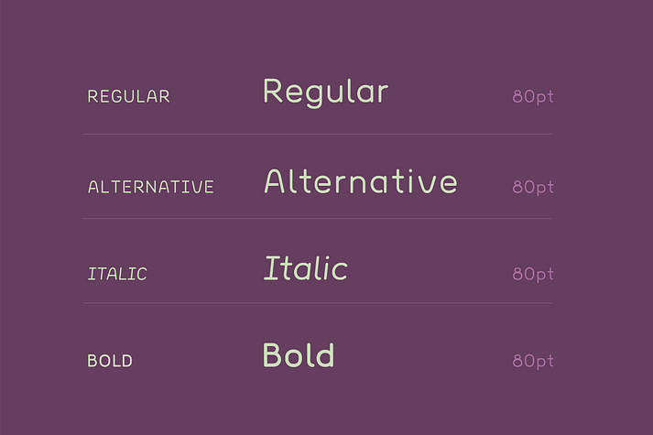Image resolution: width=653 pixels, height=435 pixels.
Task: Click the capital A in Alternative sample
Action: pos(275,181)
